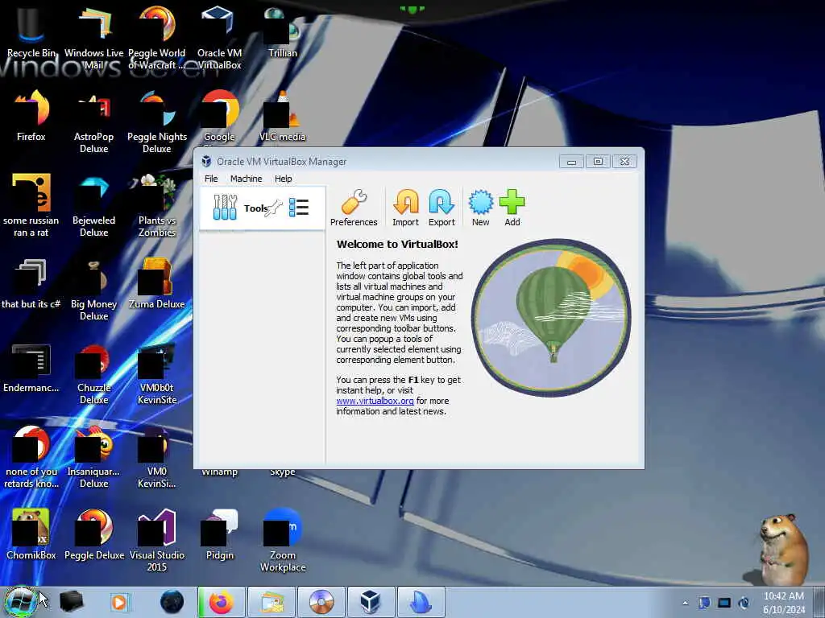This screenshot has height=618, width=825.
Task: Click the Import appliance icon
Action: [x=405, y=208]
